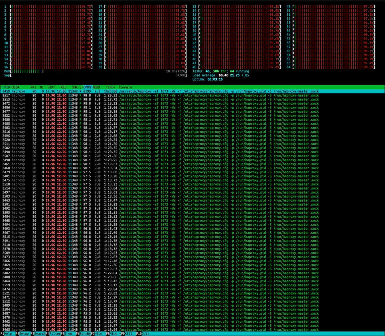This screenshot has width=385, height=336.
Task: Select process row with PID 2481
Action: pos(192,176)
